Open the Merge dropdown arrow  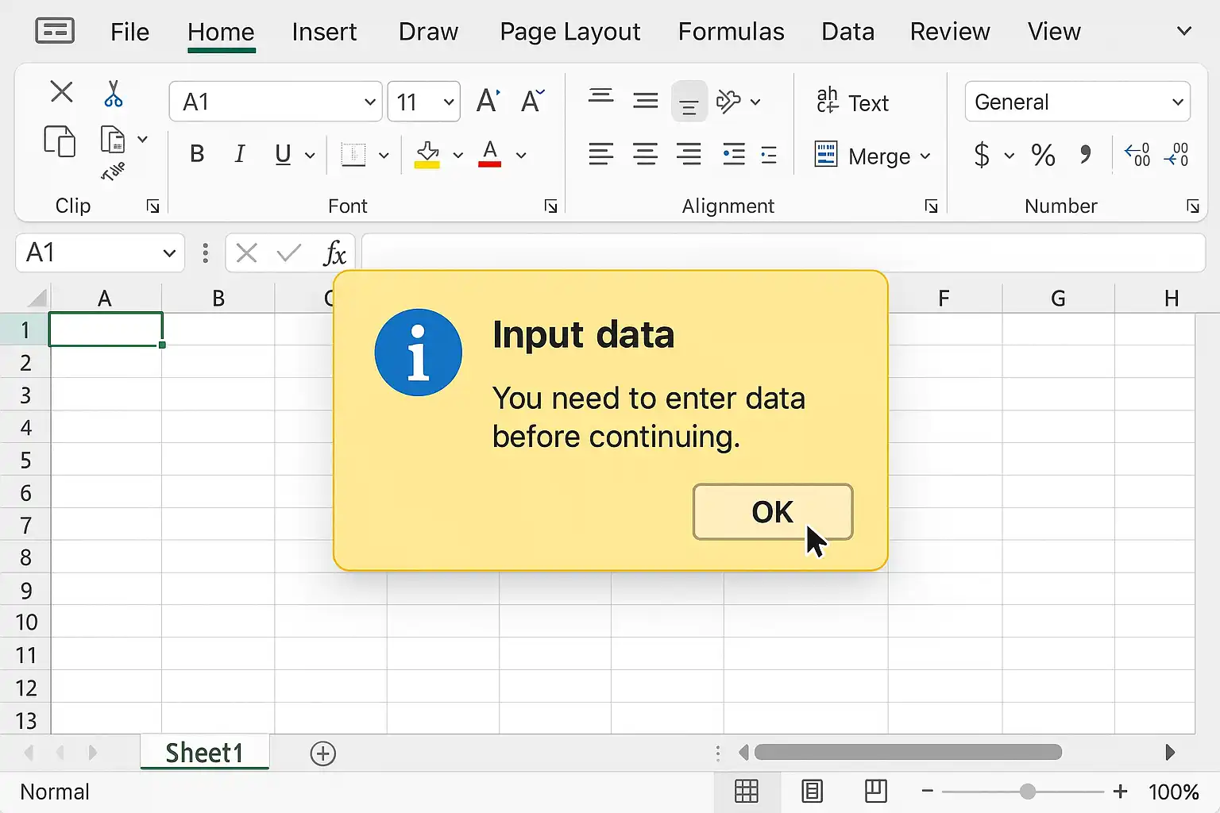click(x=925, y=156)
